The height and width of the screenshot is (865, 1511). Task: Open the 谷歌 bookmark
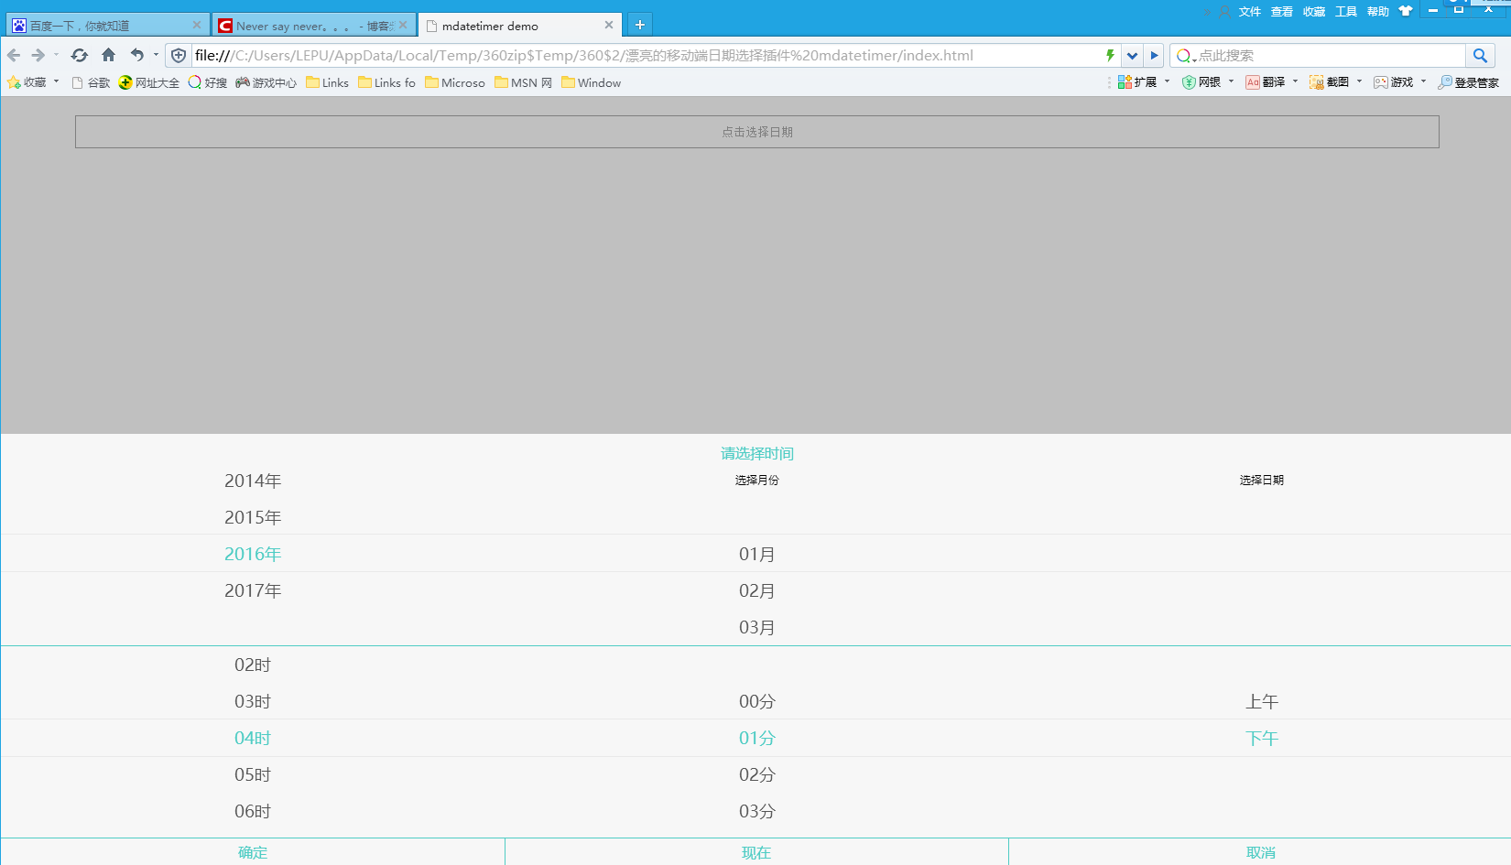(x=91, y=82)
